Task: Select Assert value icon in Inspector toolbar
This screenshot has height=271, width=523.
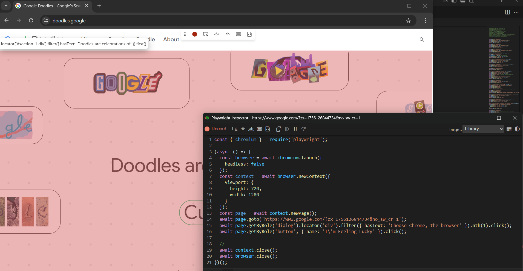Action: point(259,129)
